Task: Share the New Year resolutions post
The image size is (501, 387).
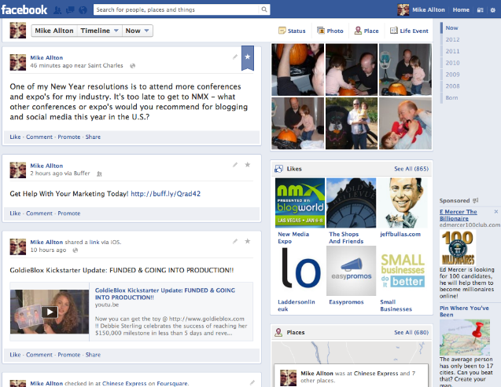Action: [93, 137]
